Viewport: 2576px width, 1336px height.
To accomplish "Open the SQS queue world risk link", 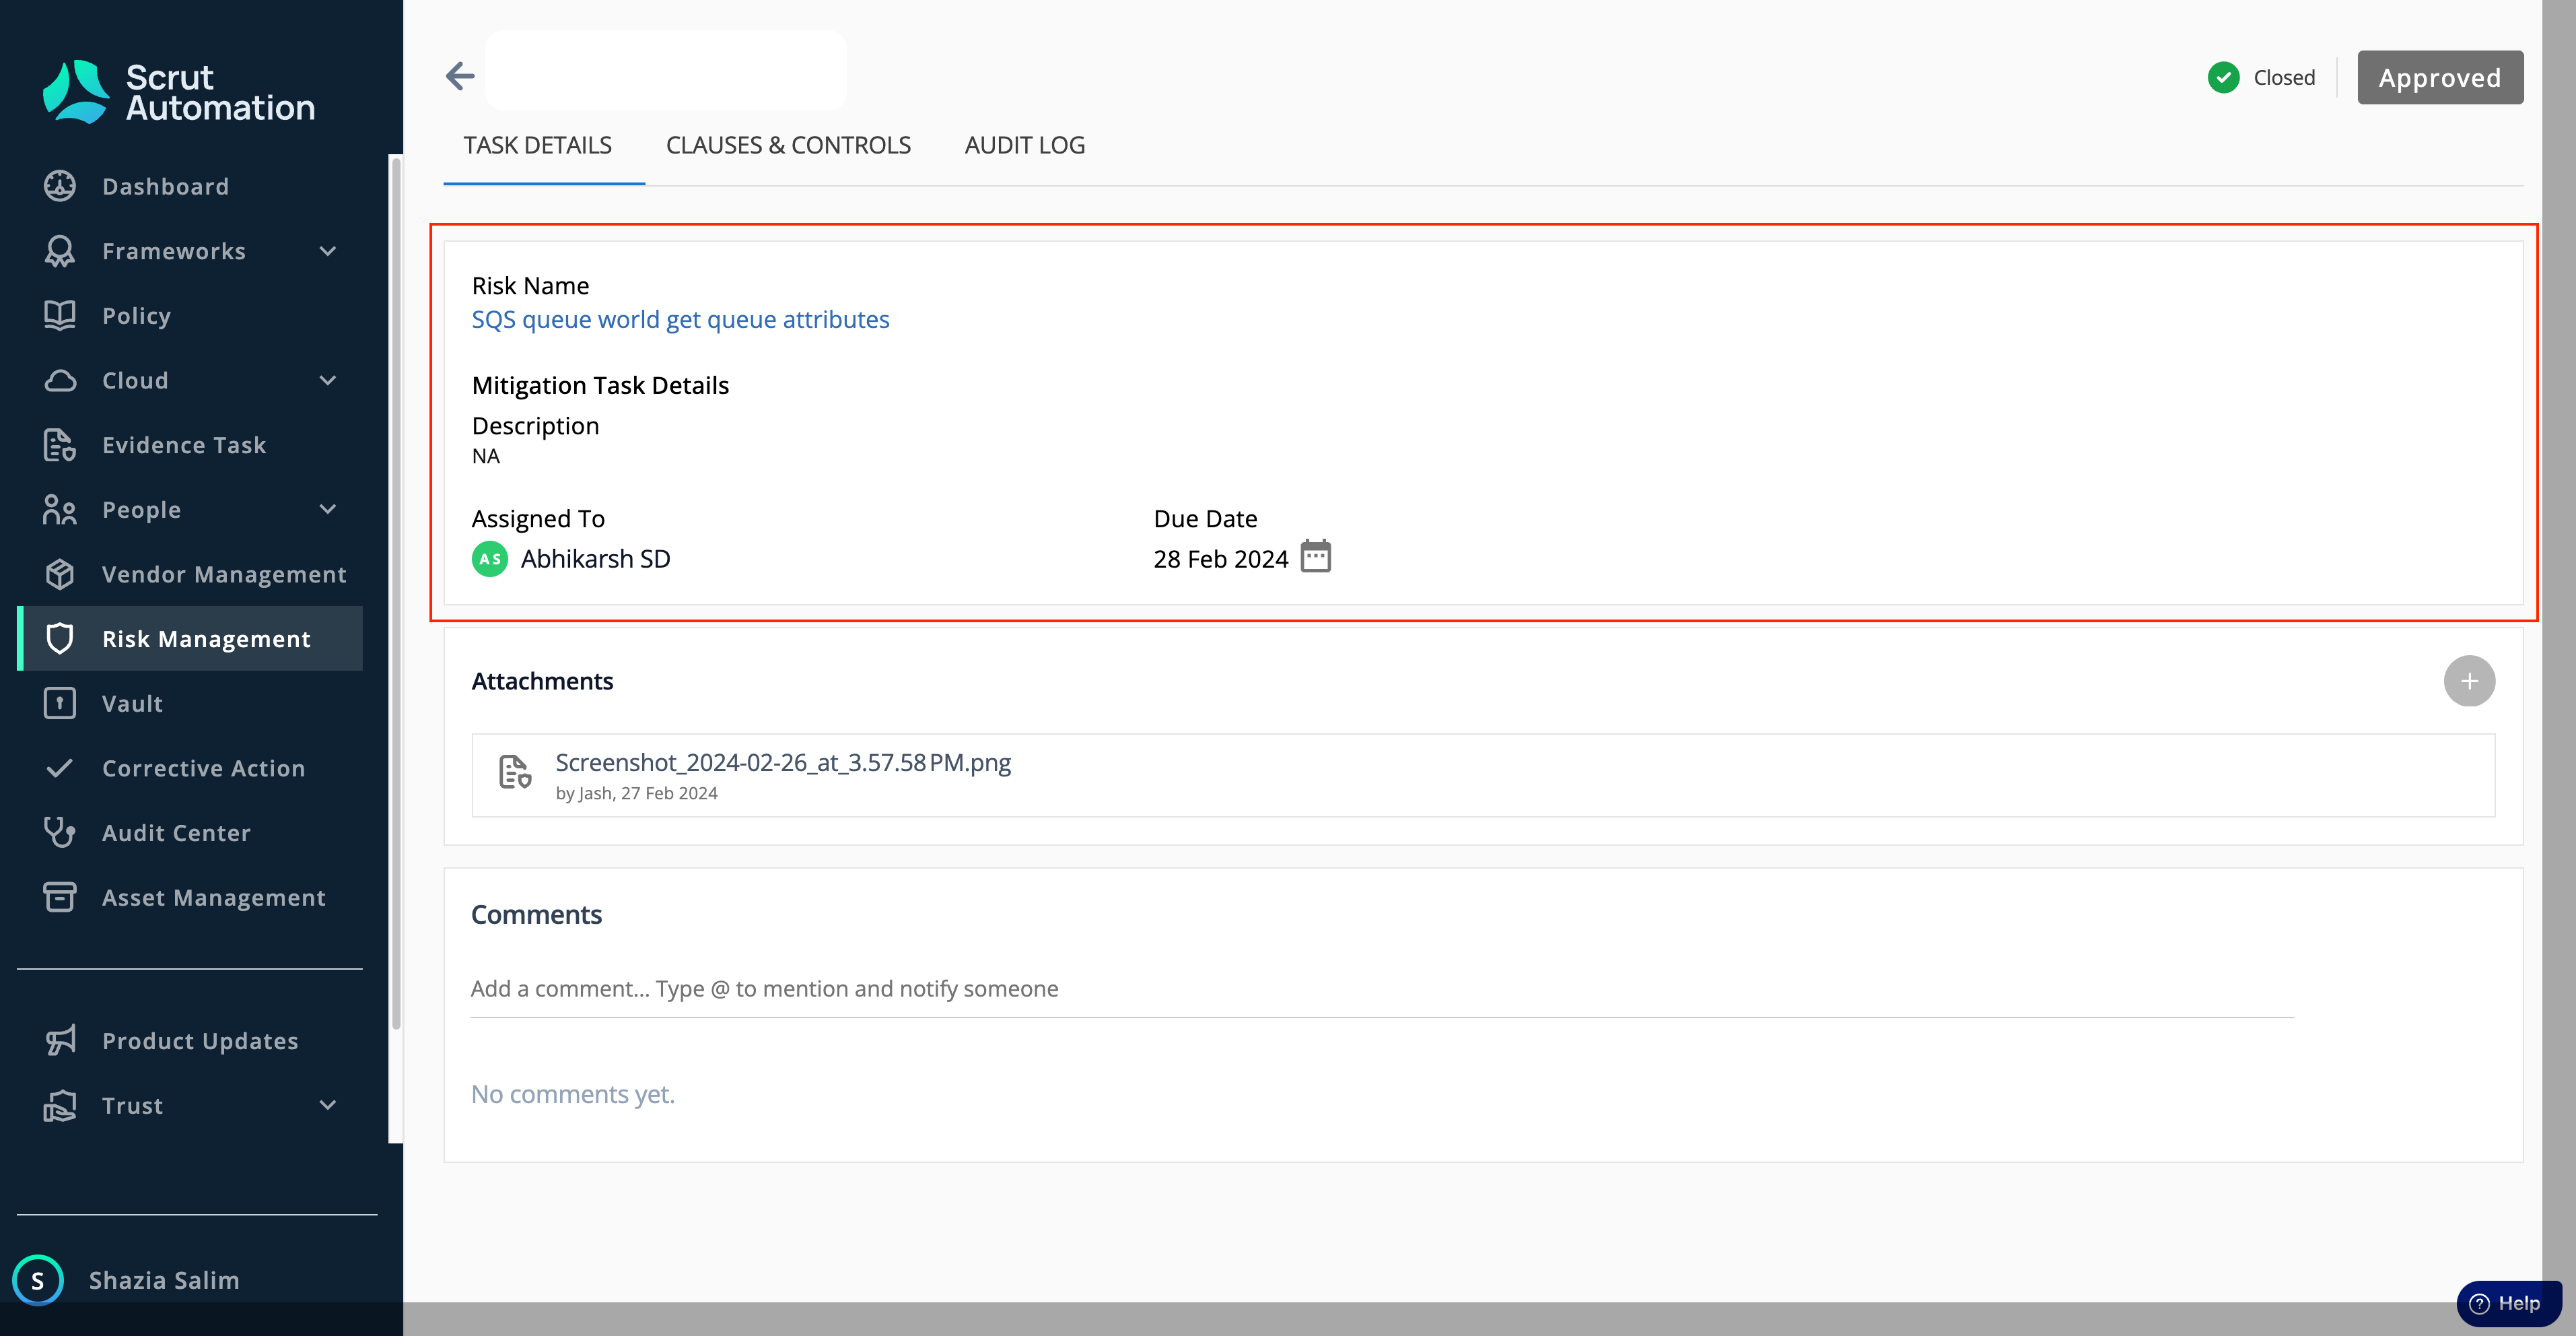I will click(x=681, y=319).
